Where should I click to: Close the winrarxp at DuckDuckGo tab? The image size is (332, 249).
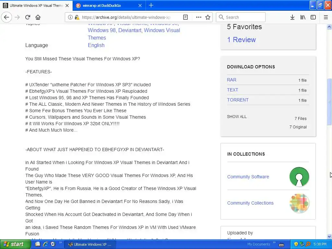pos(140,6)
